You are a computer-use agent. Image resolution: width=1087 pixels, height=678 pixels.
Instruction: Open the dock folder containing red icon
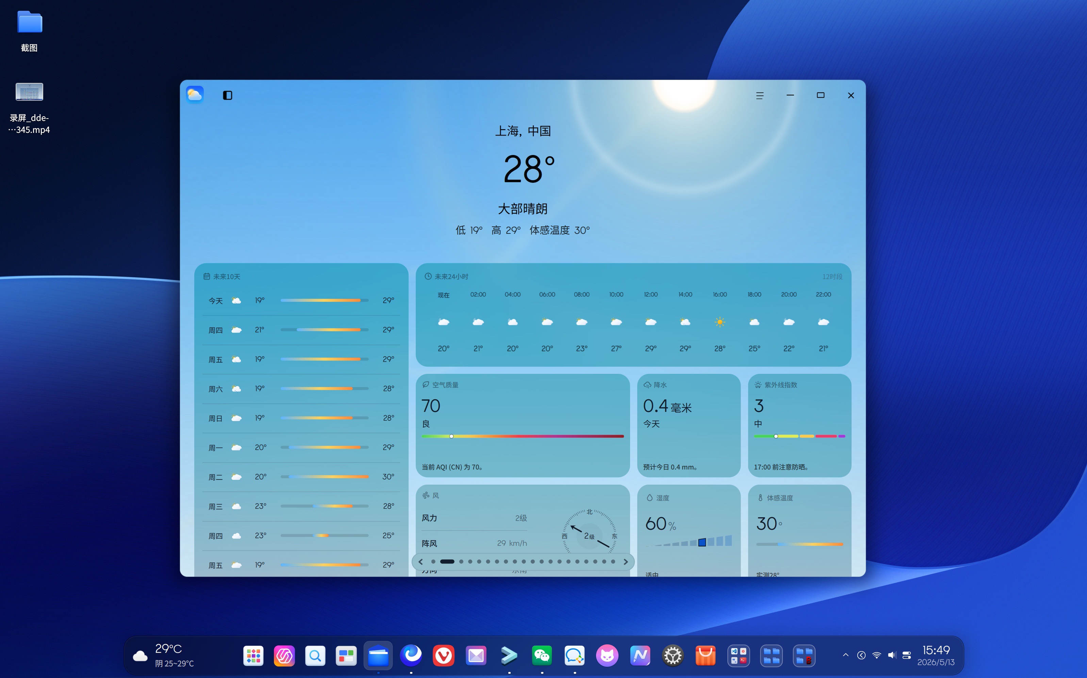pos(804,656)
